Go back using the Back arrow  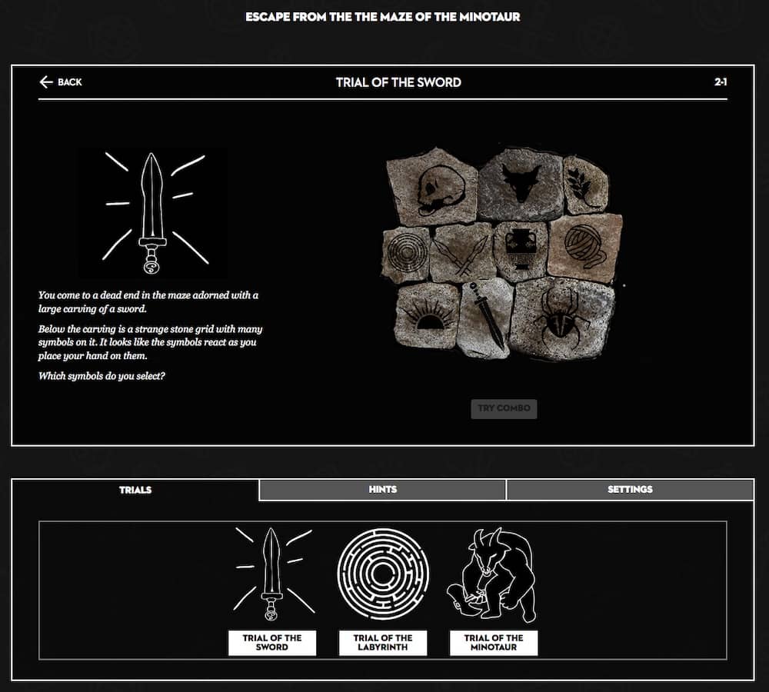pos(61,82)
